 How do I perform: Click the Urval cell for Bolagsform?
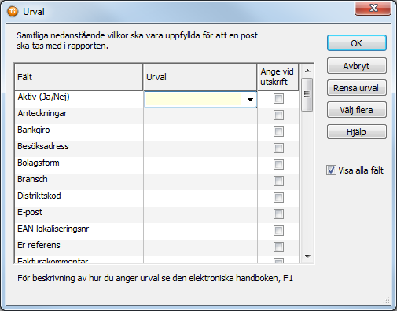click(x=200, y=165)
